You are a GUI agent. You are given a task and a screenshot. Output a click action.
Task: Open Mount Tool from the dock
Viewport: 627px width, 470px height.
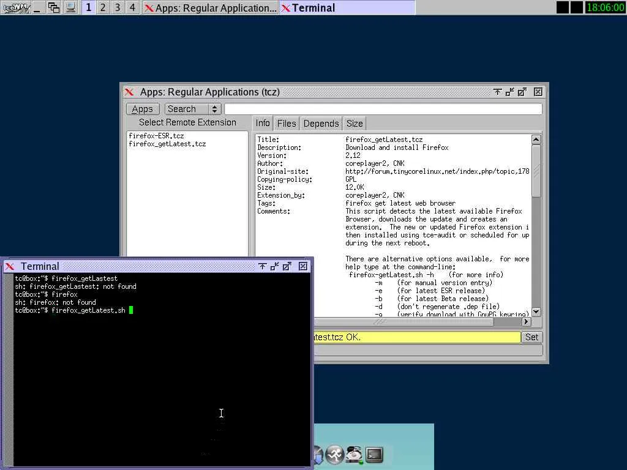coord(354,455)
